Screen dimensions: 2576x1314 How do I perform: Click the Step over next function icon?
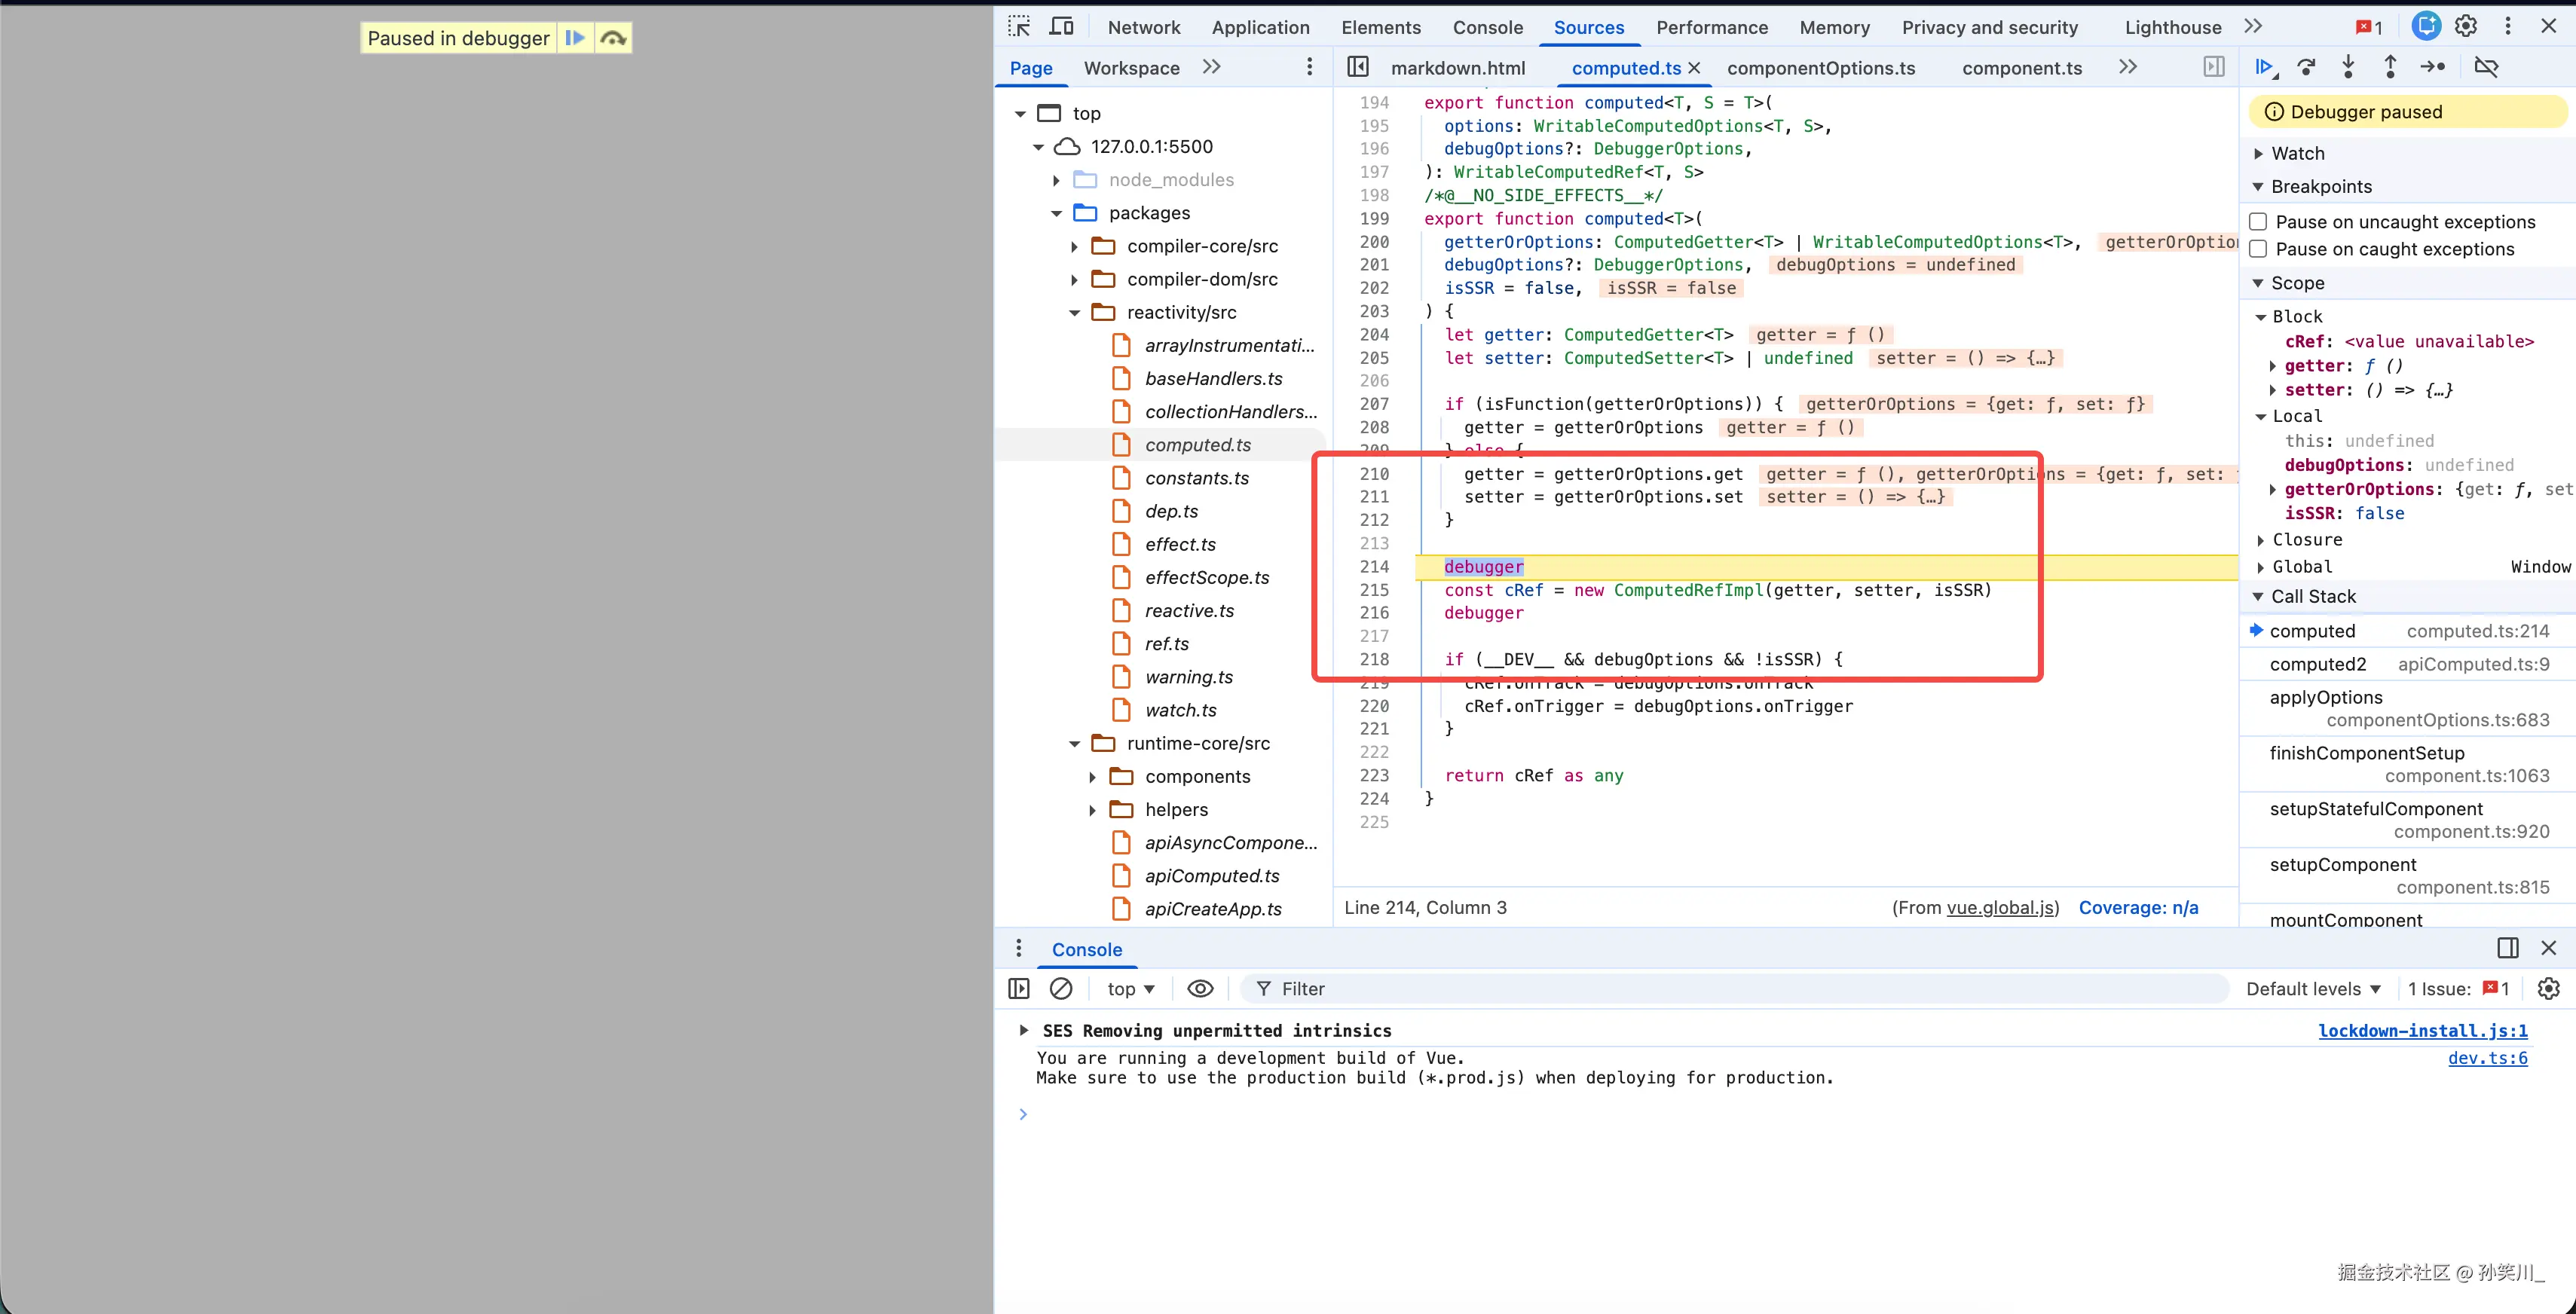pyautogui.click(x=2307, y=67)
